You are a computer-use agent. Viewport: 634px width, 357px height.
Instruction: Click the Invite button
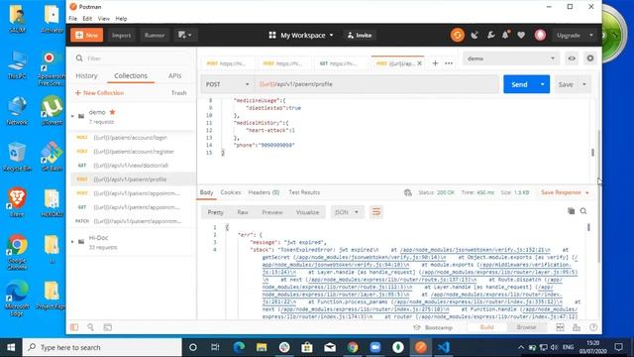pyautogui.click(x=359, y=36)
